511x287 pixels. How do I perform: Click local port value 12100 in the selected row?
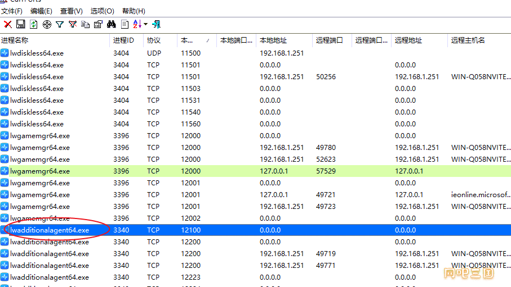point(190,230)
